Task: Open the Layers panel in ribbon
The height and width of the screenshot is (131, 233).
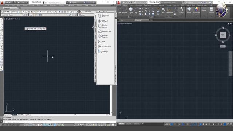Action: 182,10
